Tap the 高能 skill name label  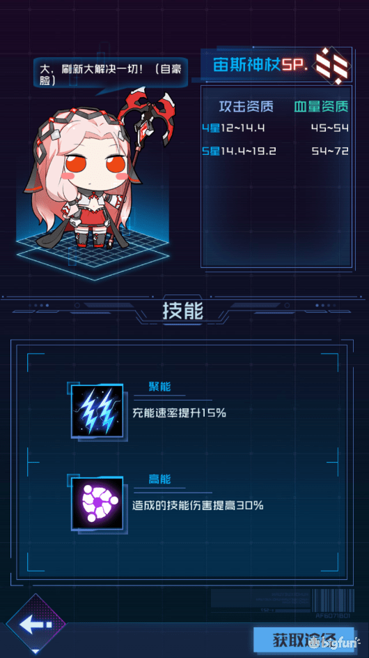(159, 479)
